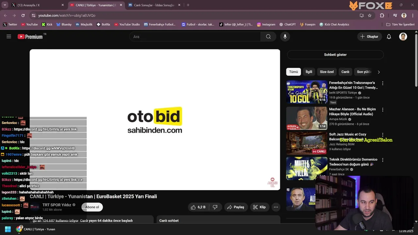Viewport: 418px width, 235px height.
Task: Close the Anasayfa / X tab
Action: (x=63, y=5)
